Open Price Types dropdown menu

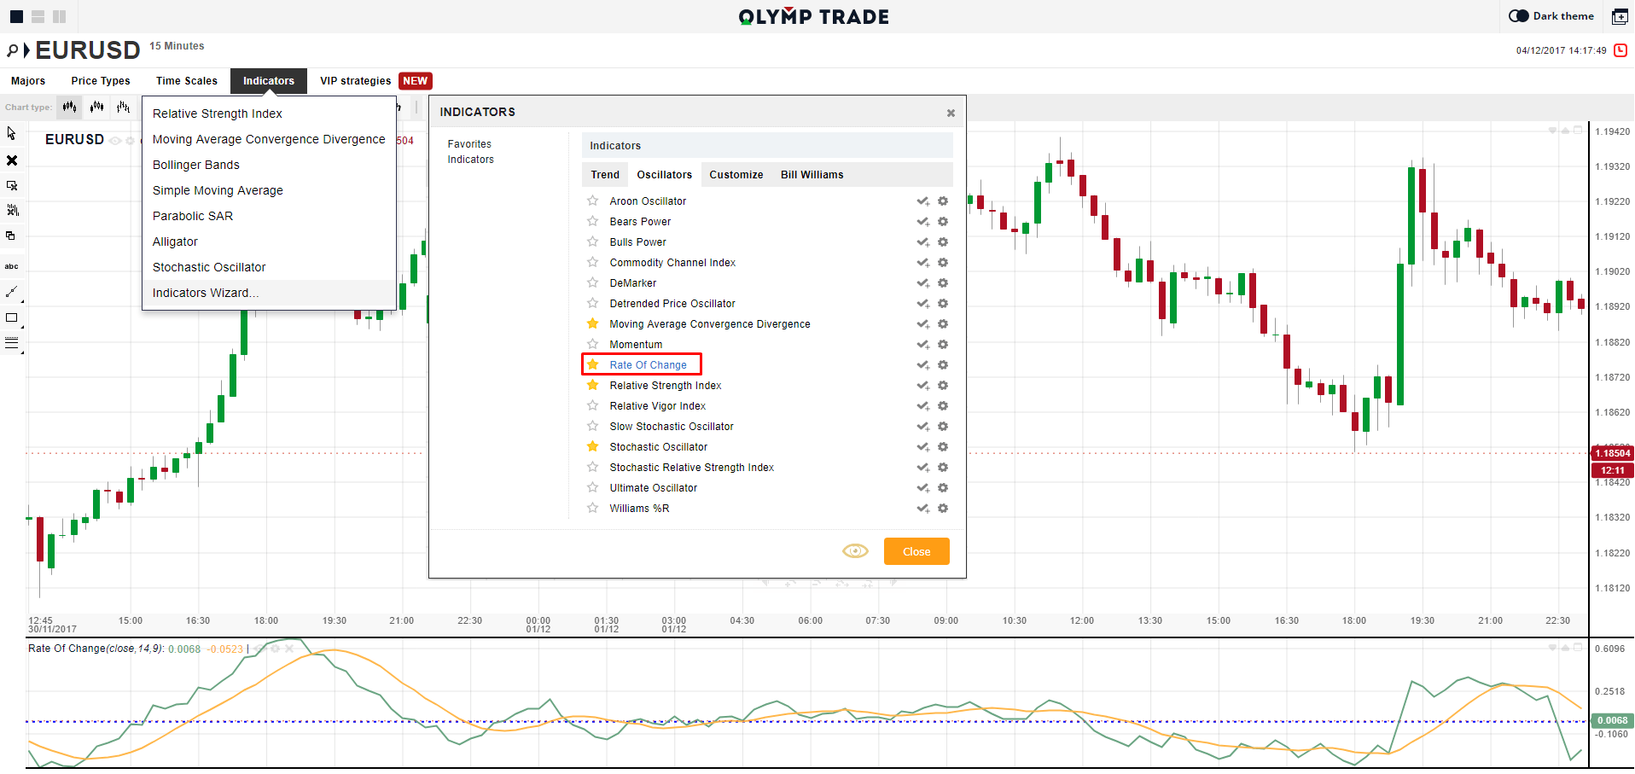pyautogui.click(x=101, y=81)
